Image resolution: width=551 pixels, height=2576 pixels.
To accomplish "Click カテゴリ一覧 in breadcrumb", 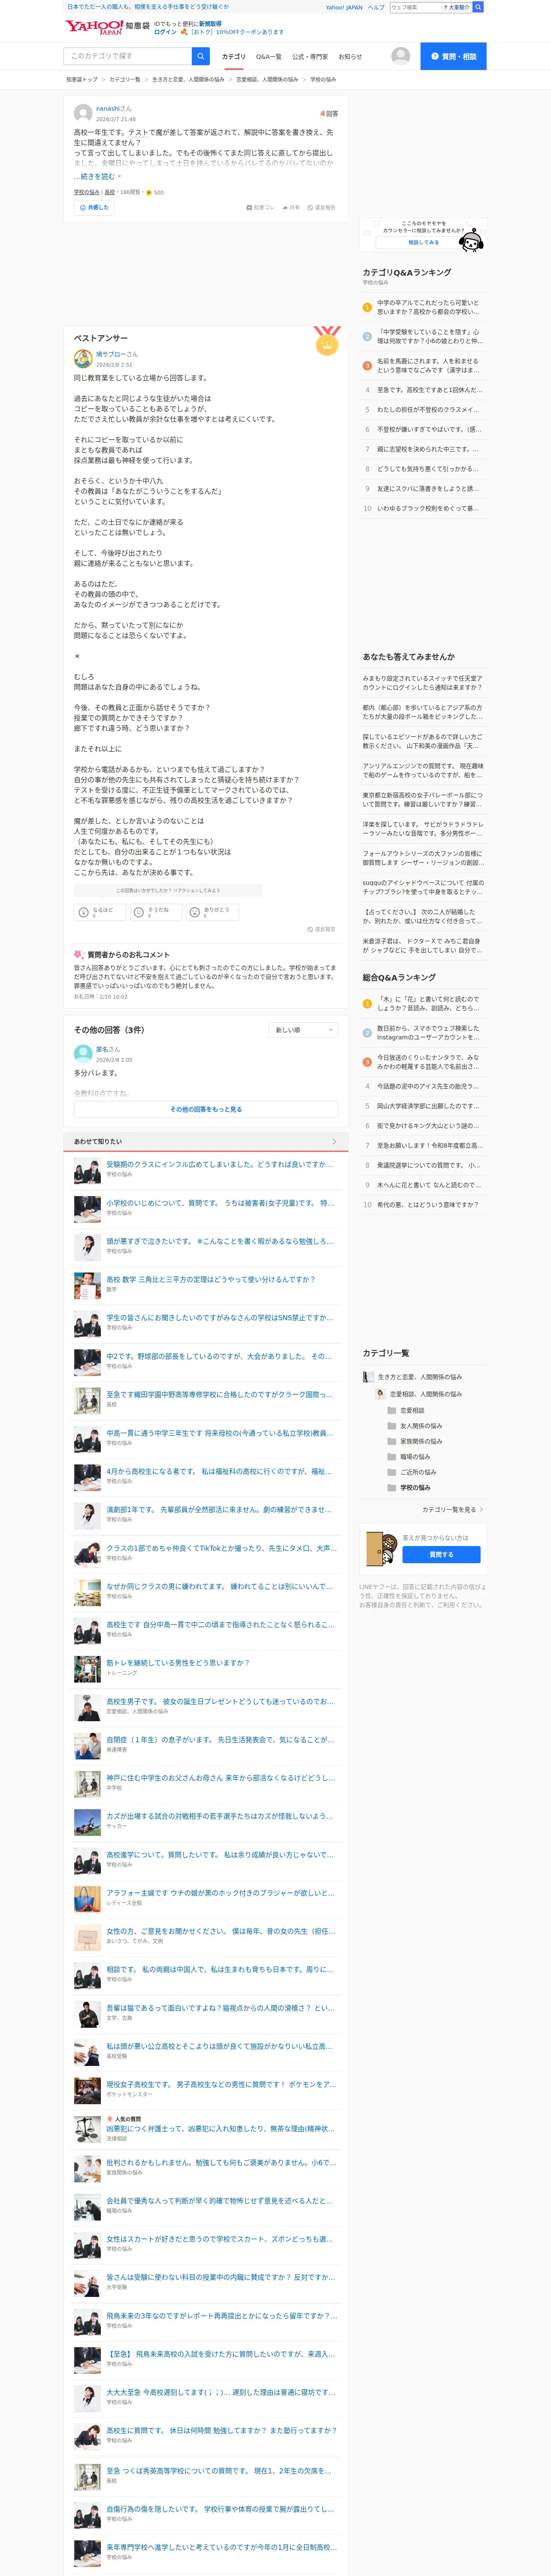I will pos(125,79).
